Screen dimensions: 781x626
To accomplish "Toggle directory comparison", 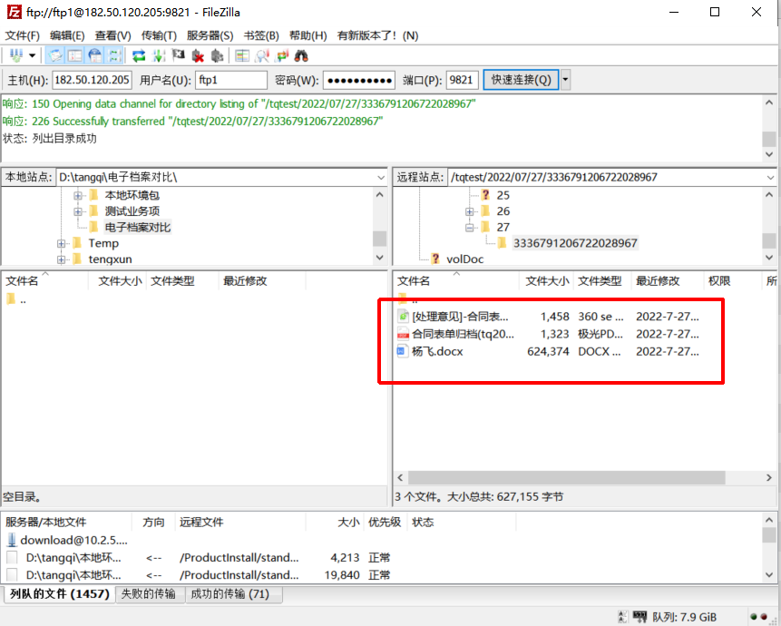I will (x=262, y=55).
